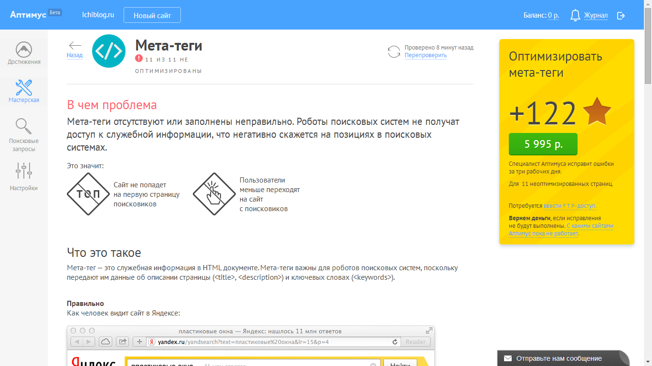The image size is (652, 366).
Task: Click the Бета badge by the logo
Action: [55, 12]
